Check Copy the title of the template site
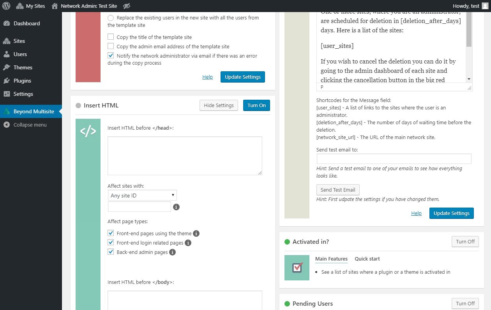Image resolution: width=491 pixels, height=310 pixels. (111, 37)
